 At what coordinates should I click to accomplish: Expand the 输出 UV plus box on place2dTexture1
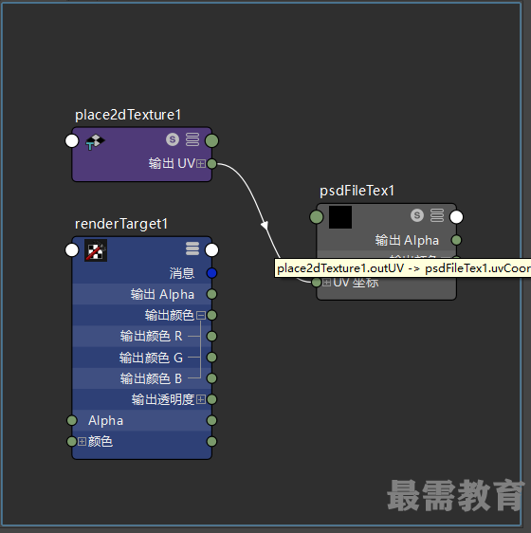pyautogui.click(x=201, y=164)
